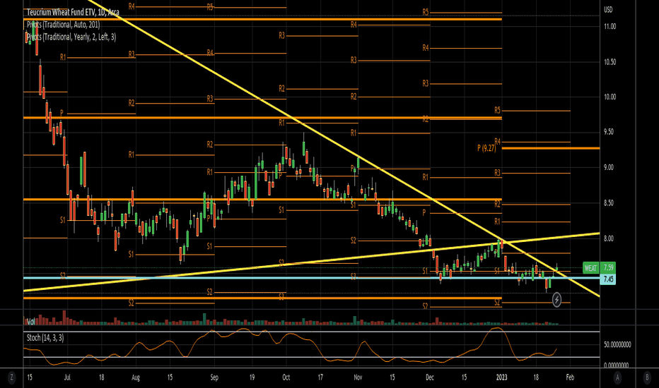This screenshot has width=659, height=388.
Task: Click the 11.00 price axis label
Action: (x=610, y=26)
